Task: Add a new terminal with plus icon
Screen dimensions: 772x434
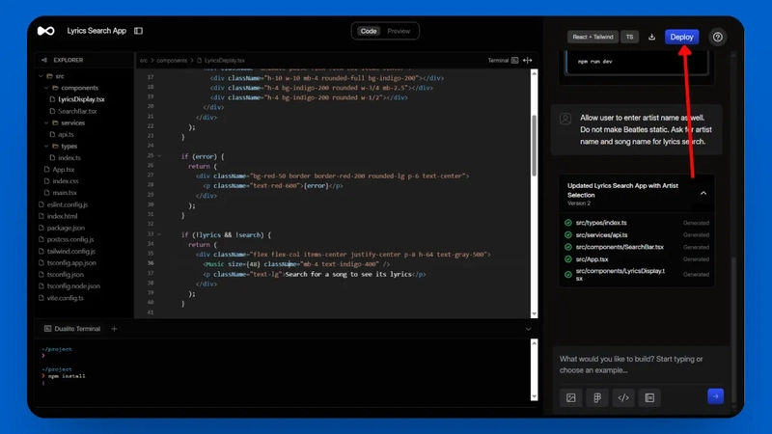Action: [x=114, y=329]
